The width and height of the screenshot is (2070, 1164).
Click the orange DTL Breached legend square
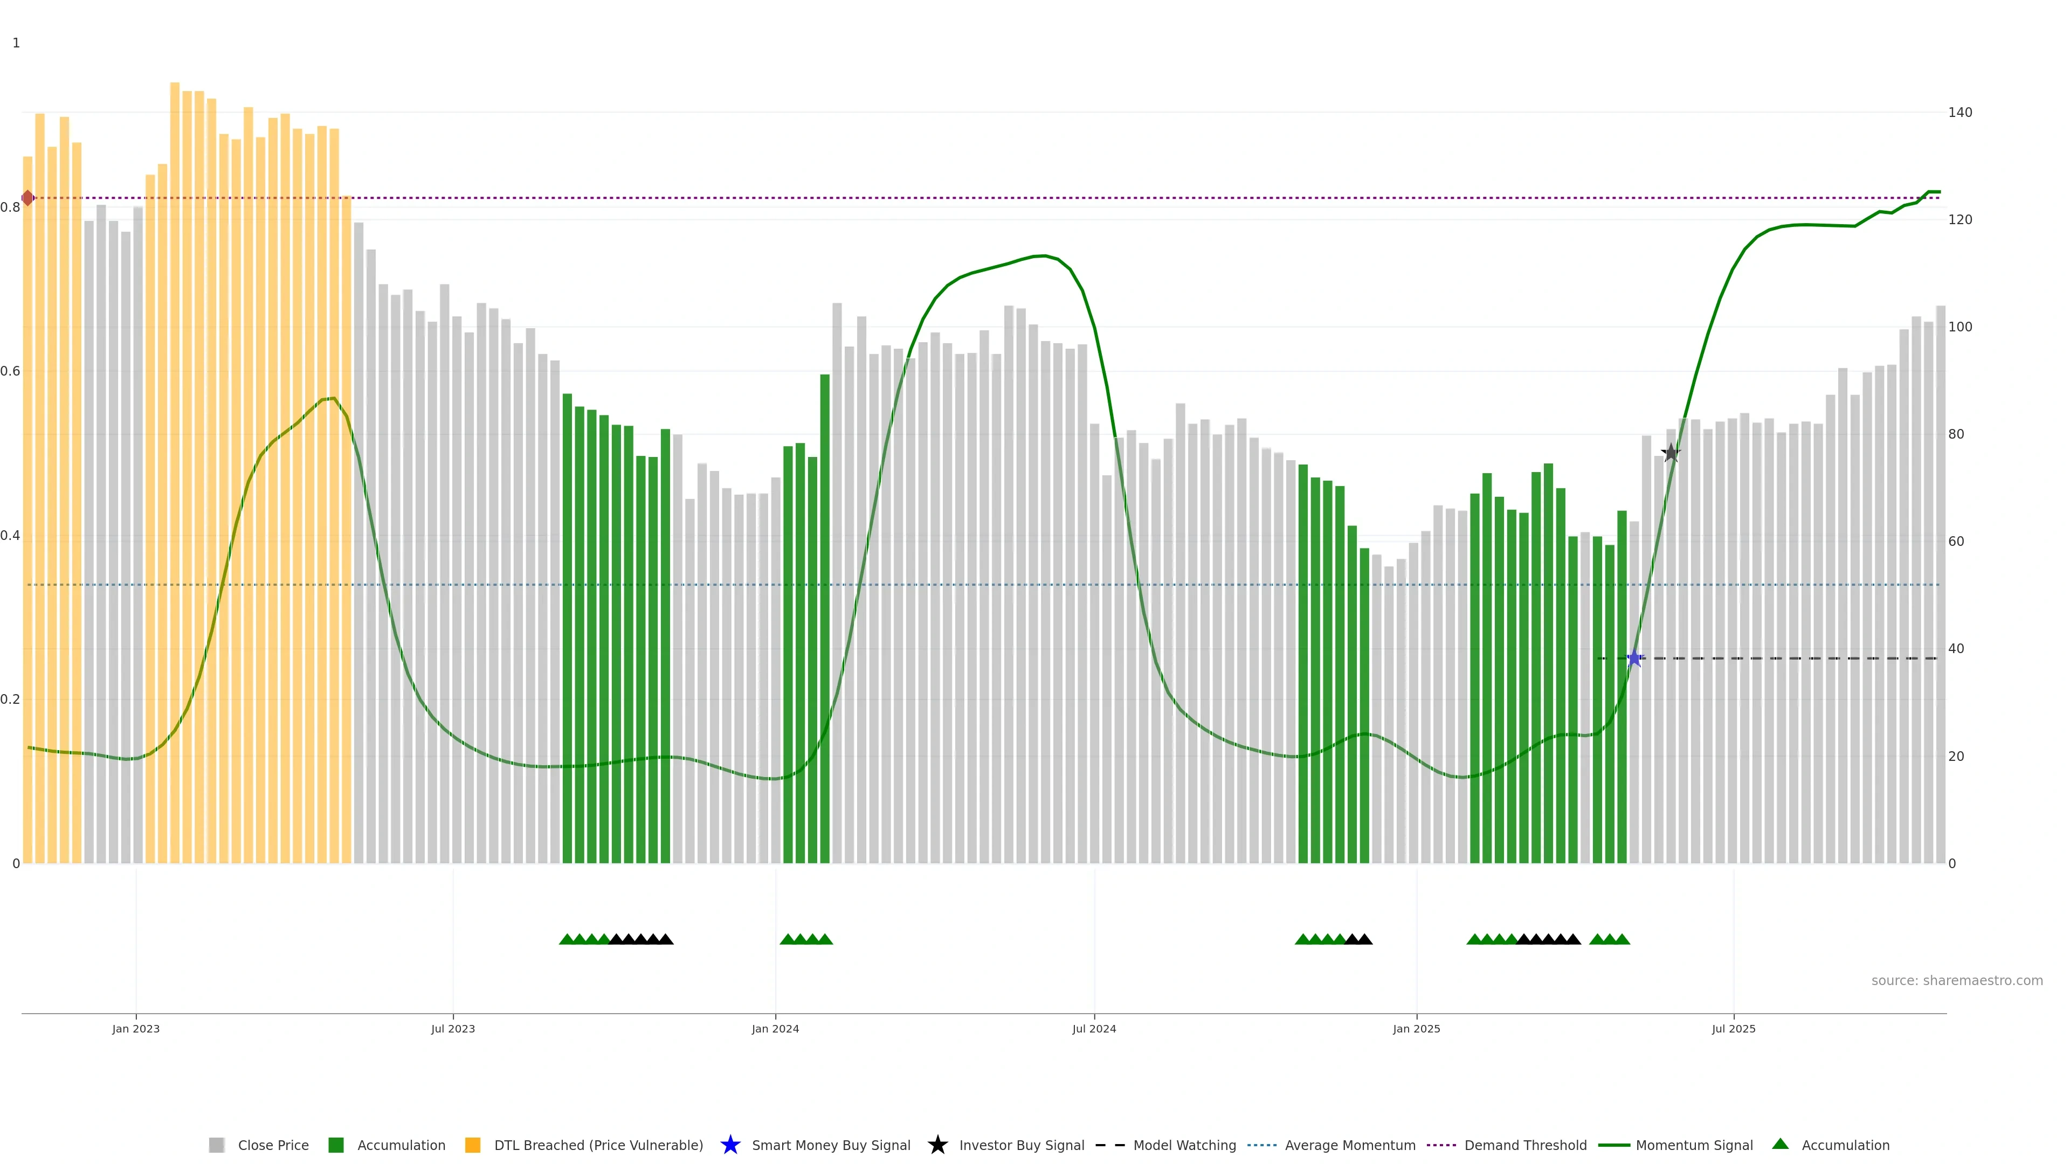[x=473, y=1145]
